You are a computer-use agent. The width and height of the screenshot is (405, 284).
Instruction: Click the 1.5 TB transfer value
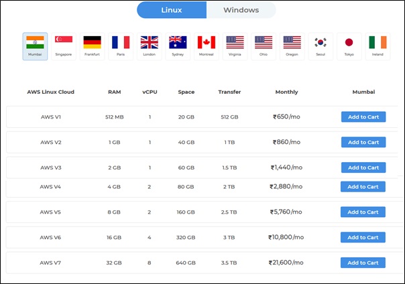229,167
